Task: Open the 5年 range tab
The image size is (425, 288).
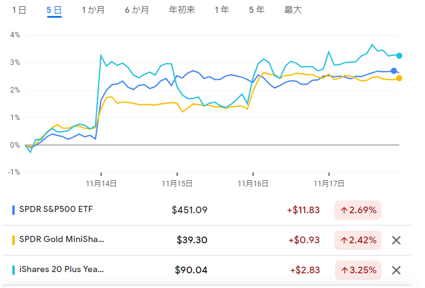Action: tap(257, 10)
